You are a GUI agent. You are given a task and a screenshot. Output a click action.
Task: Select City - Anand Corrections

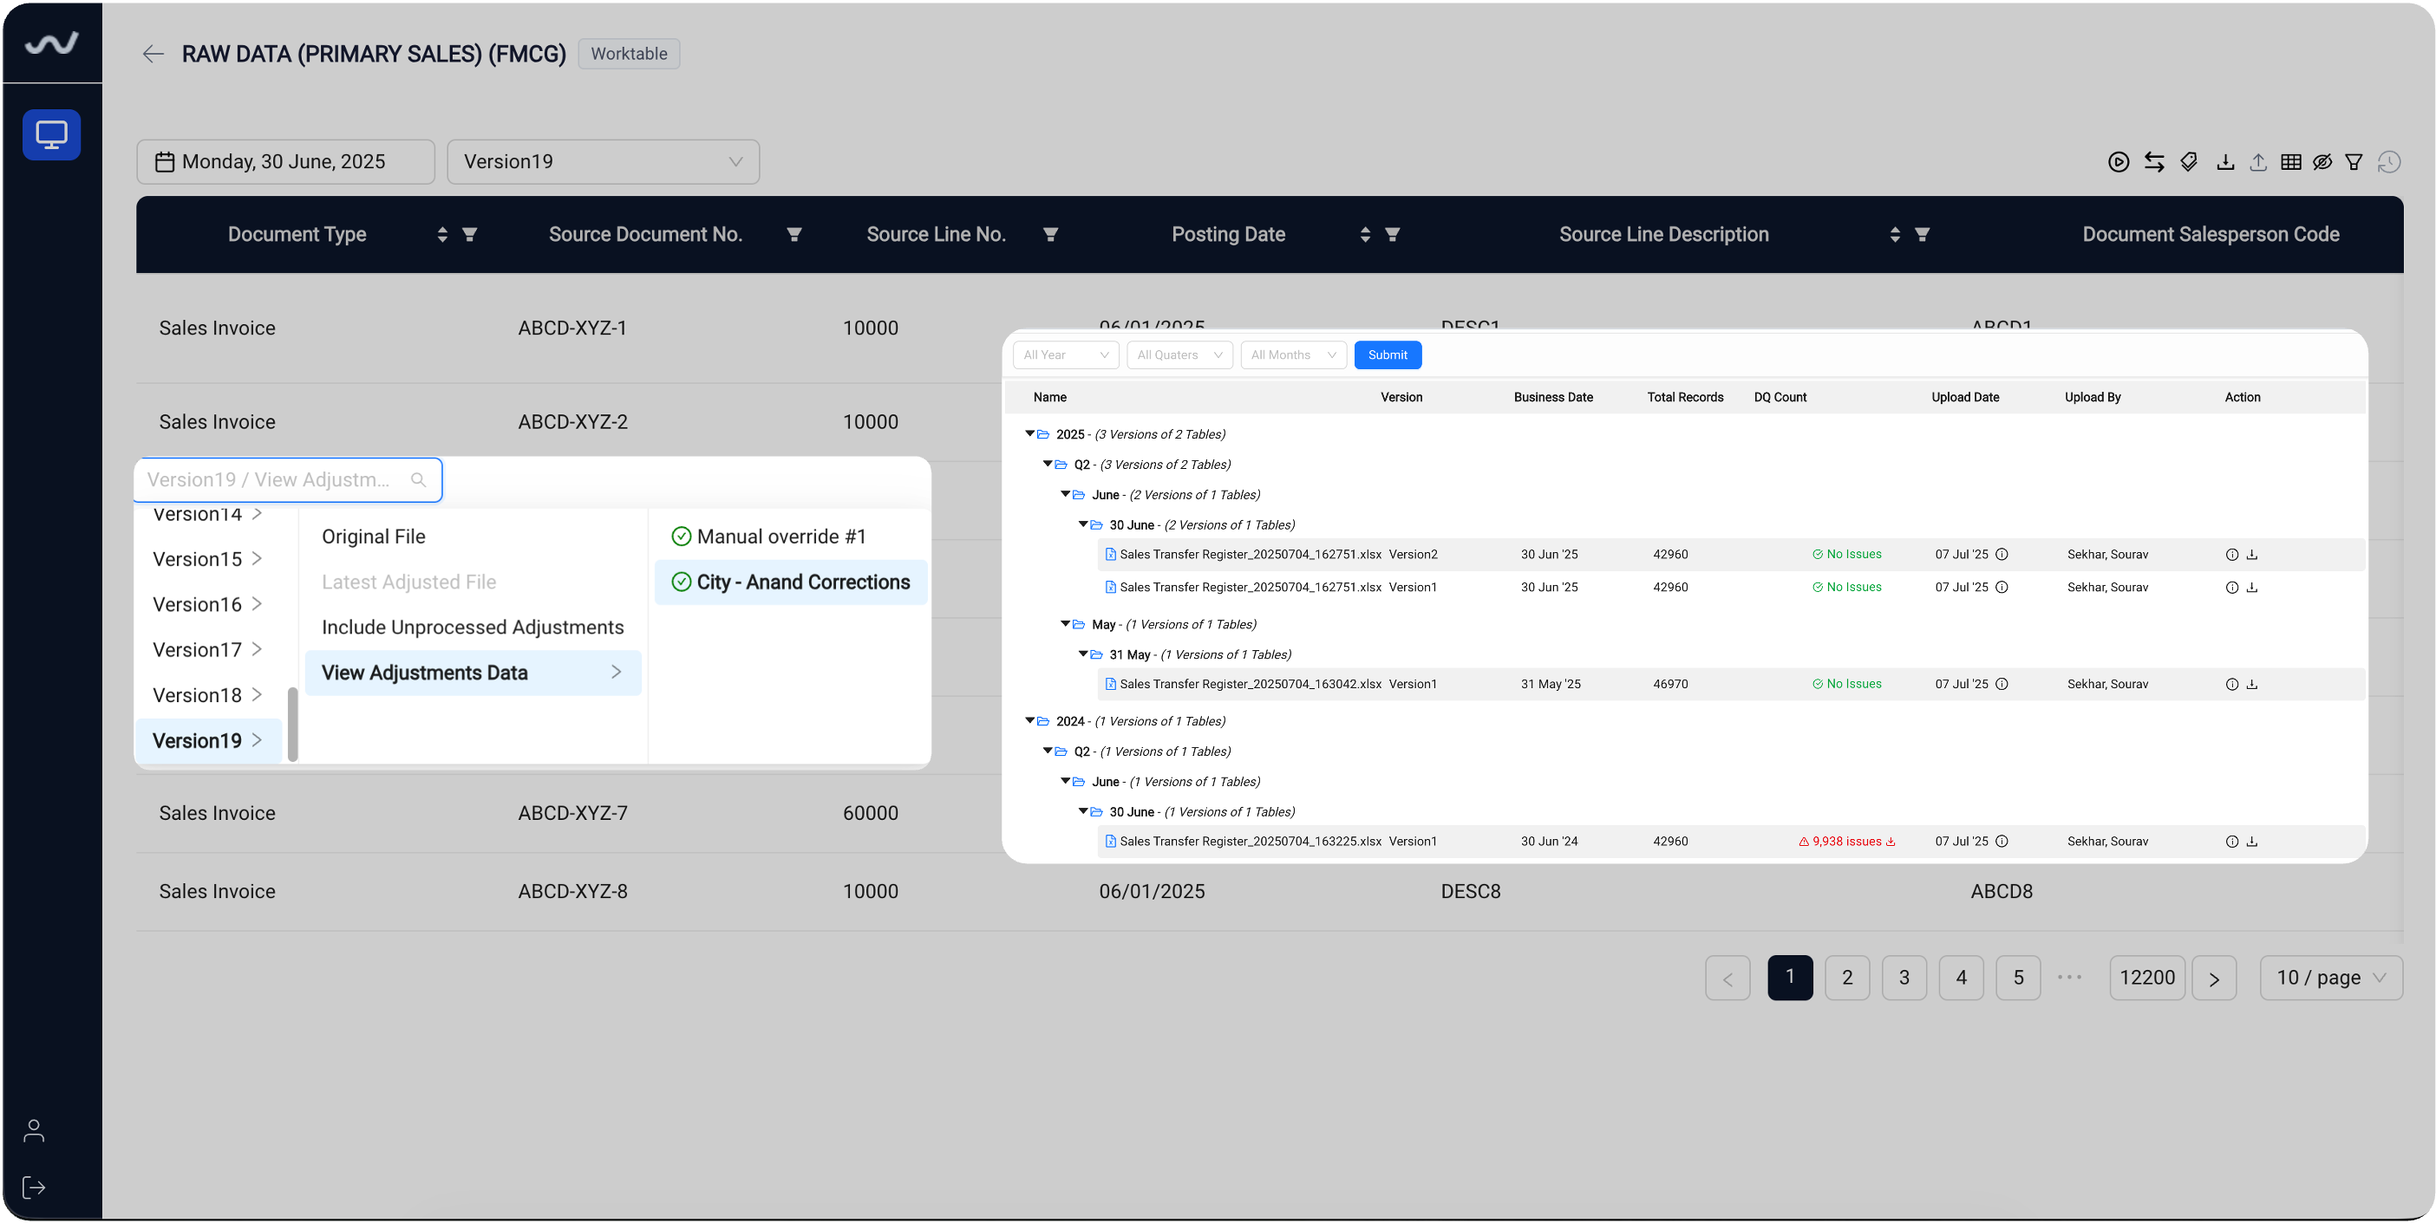click(x=790, y=582)
